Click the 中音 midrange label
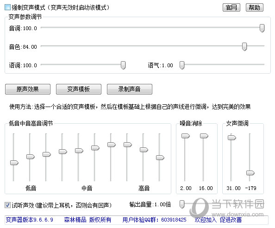This screenshot has width=275, height=228. pos(87,188)
